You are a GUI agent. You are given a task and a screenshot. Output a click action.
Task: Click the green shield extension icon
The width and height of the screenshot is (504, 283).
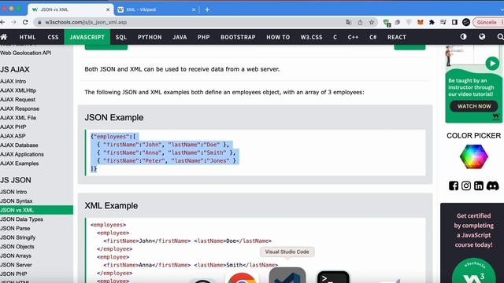coord(387,23)
